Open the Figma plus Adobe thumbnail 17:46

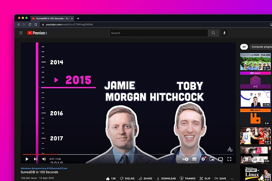pyautogui.click(x=255, y=99)
